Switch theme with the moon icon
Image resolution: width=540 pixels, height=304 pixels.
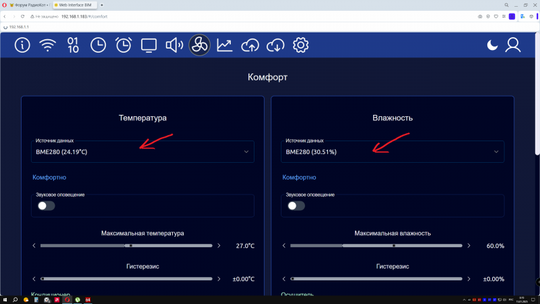[492, 45]
